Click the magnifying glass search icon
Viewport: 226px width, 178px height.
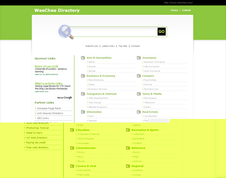66,32
